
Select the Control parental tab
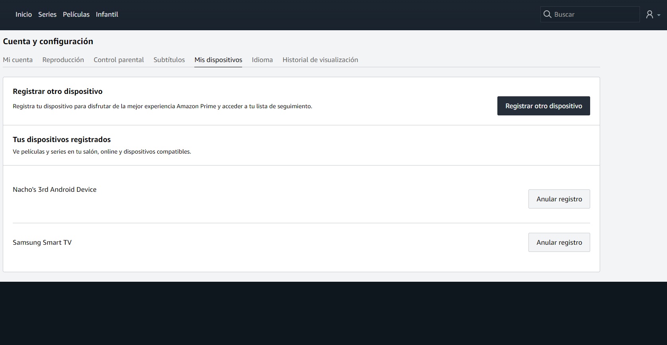click(x=119, y=60)
